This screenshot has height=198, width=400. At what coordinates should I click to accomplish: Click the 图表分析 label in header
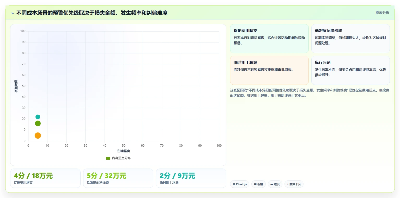click(382, 13)
